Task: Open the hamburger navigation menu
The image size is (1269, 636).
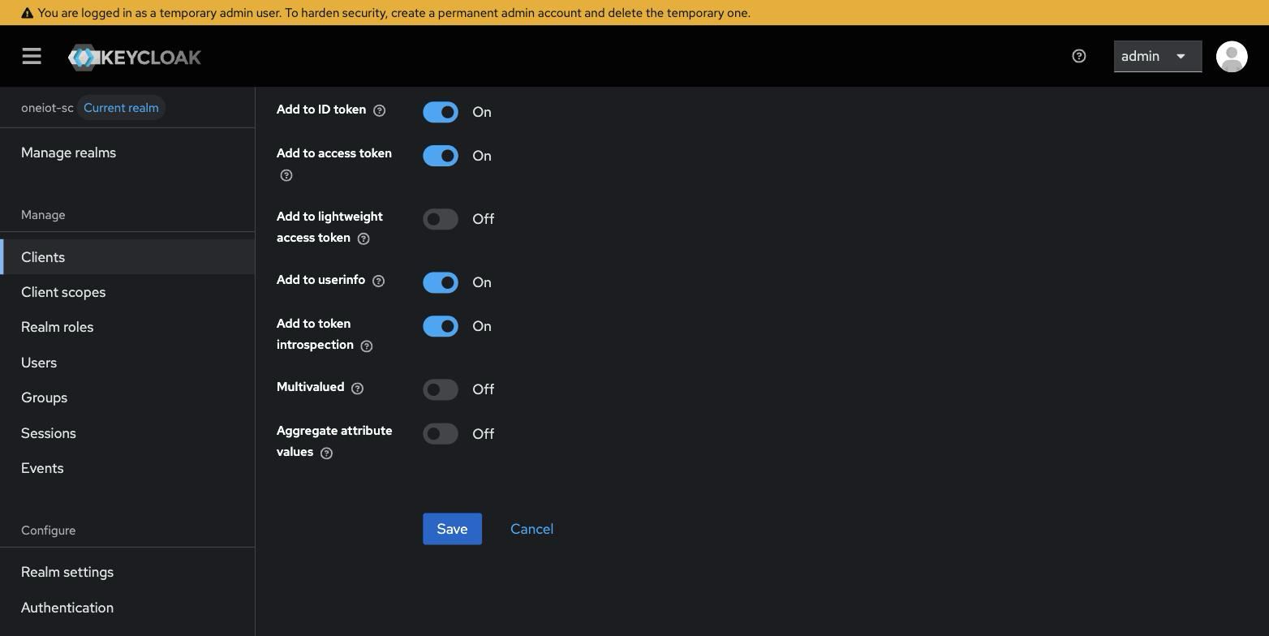Action: (x=32, y=56)
